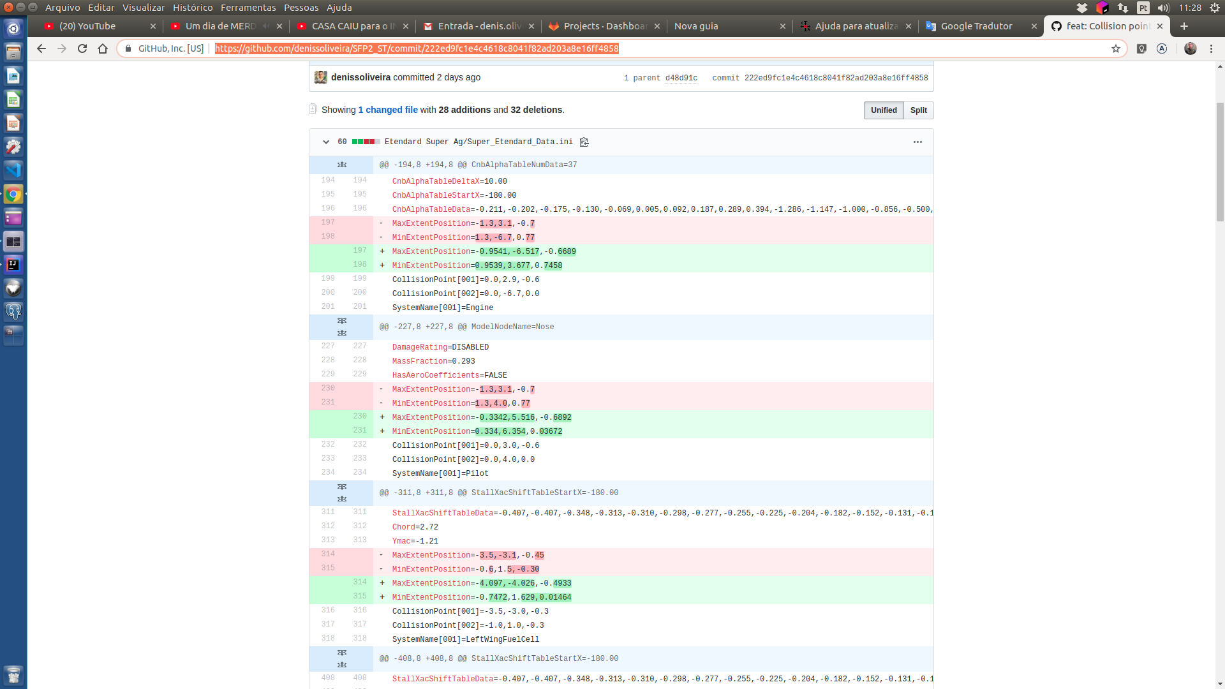Viewport: 1225px width, 689px height.
Task: Open the user profile avatar in toolbar
Action: (x=1191, y=48)
